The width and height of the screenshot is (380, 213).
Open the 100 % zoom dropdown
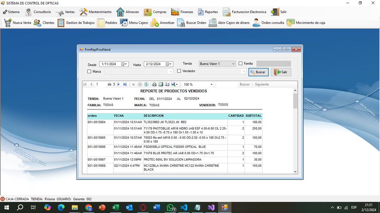tap(211, 84)
